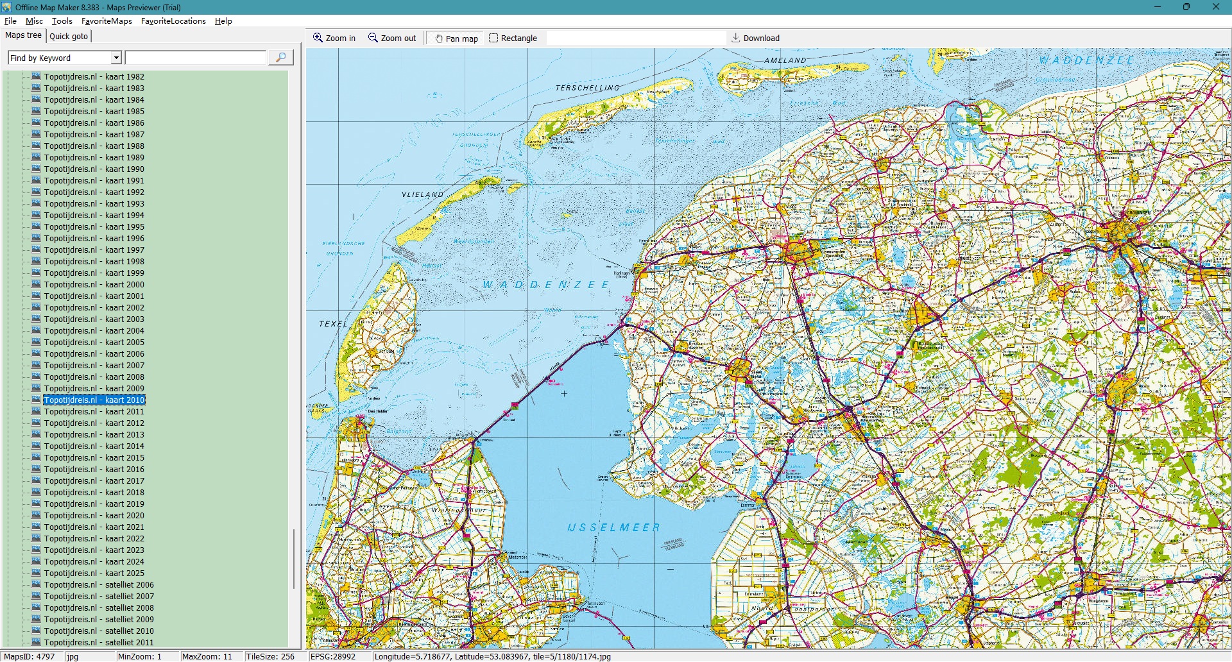Click the Zoom in magnifier icon
Image resolution: width=1232 pixels, height=662 pixels.
point(318,38)
